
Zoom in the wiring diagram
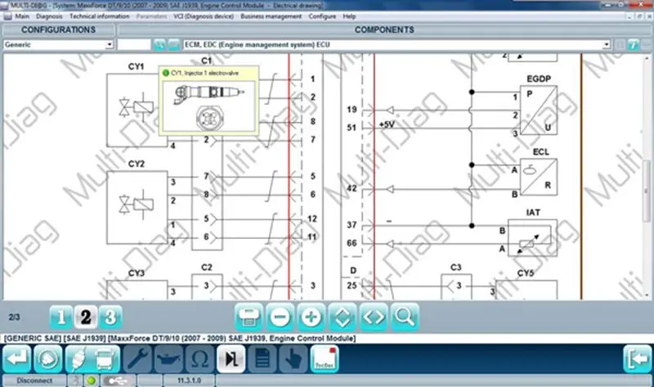tap(311, 317)
